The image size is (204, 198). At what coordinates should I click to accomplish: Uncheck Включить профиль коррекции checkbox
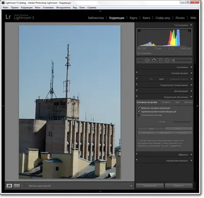pyautogui.click(x=139, y=108)
